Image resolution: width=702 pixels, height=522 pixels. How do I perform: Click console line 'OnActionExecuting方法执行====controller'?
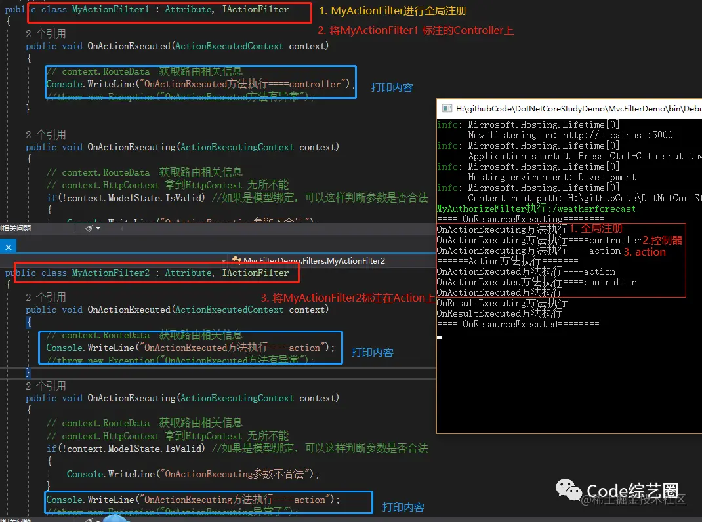click(539, 240)
